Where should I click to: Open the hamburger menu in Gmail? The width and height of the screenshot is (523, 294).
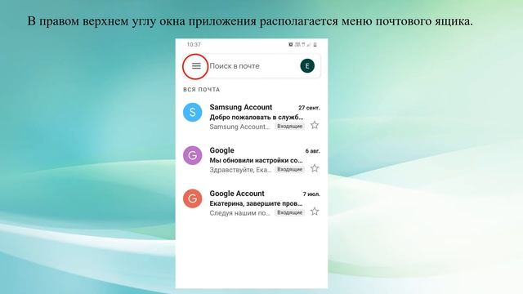coord(196,66)
